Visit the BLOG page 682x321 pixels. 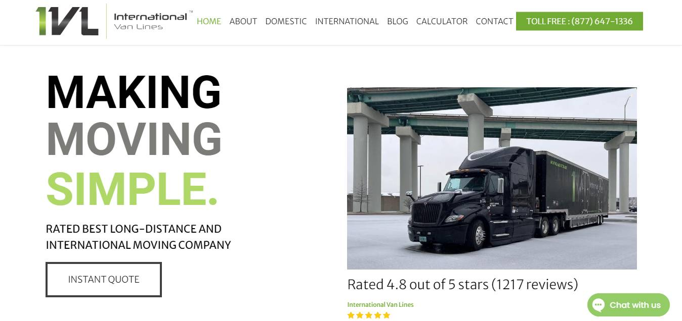(x=398, y=21)
